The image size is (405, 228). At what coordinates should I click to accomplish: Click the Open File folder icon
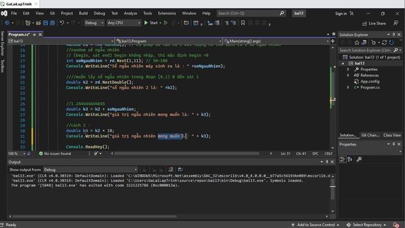[38, 23]
